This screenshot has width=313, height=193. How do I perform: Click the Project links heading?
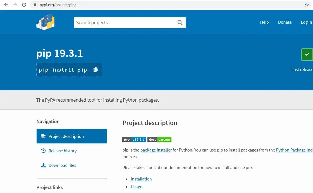tap(49, 187)
